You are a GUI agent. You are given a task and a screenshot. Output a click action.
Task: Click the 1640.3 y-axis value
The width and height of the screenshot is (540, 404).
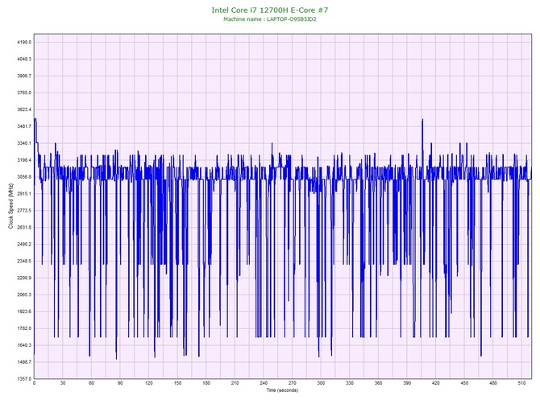[x=24, y=345]
